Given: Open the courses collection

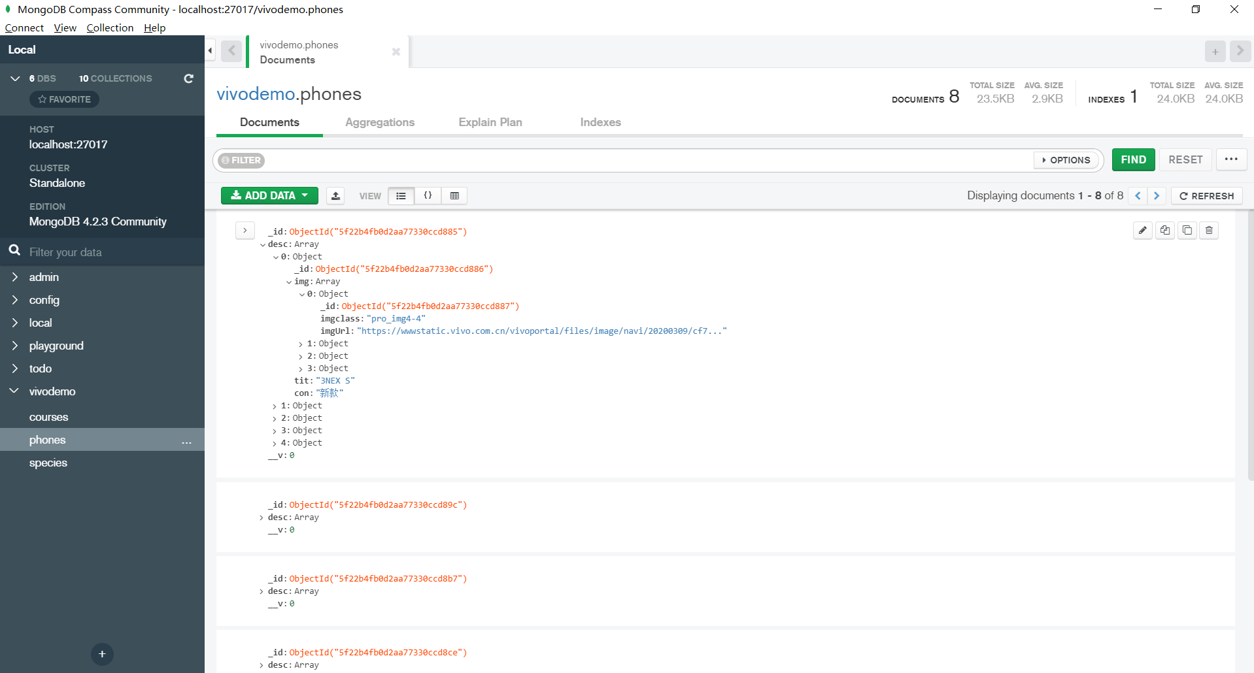Looking at the screenshot, I should pyautogui.click(x=48, y=417).
